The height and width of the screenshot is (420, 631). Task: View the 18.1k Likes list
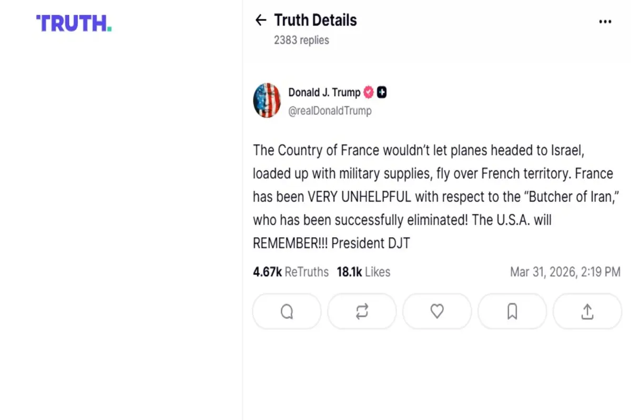point(363,272)
